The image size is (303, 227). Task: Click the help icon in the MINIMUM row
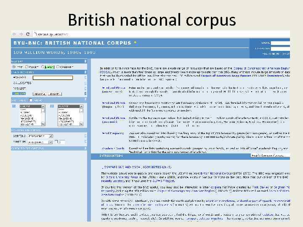[x=85, y=142]
